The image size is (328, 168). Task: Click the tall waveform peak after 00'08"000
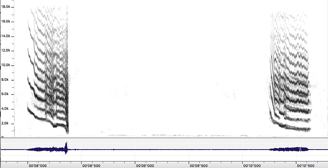pyautogui.click(x=66, y=148)
